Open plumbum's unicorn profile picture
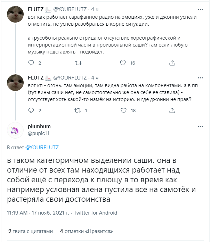 pos(15,130)
